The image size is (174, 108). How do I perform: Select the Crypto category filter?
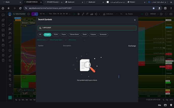[x=47, y=35]
